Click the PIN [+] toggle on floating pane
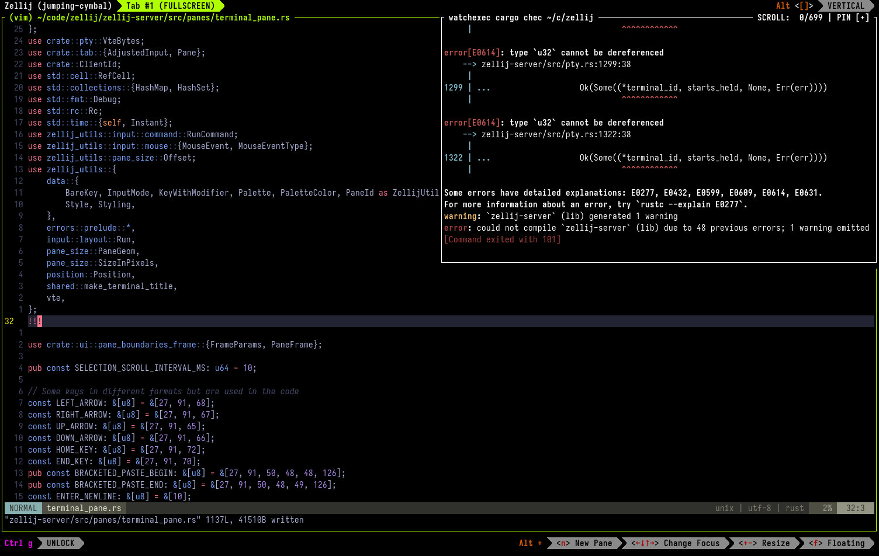 coord(853,18)
